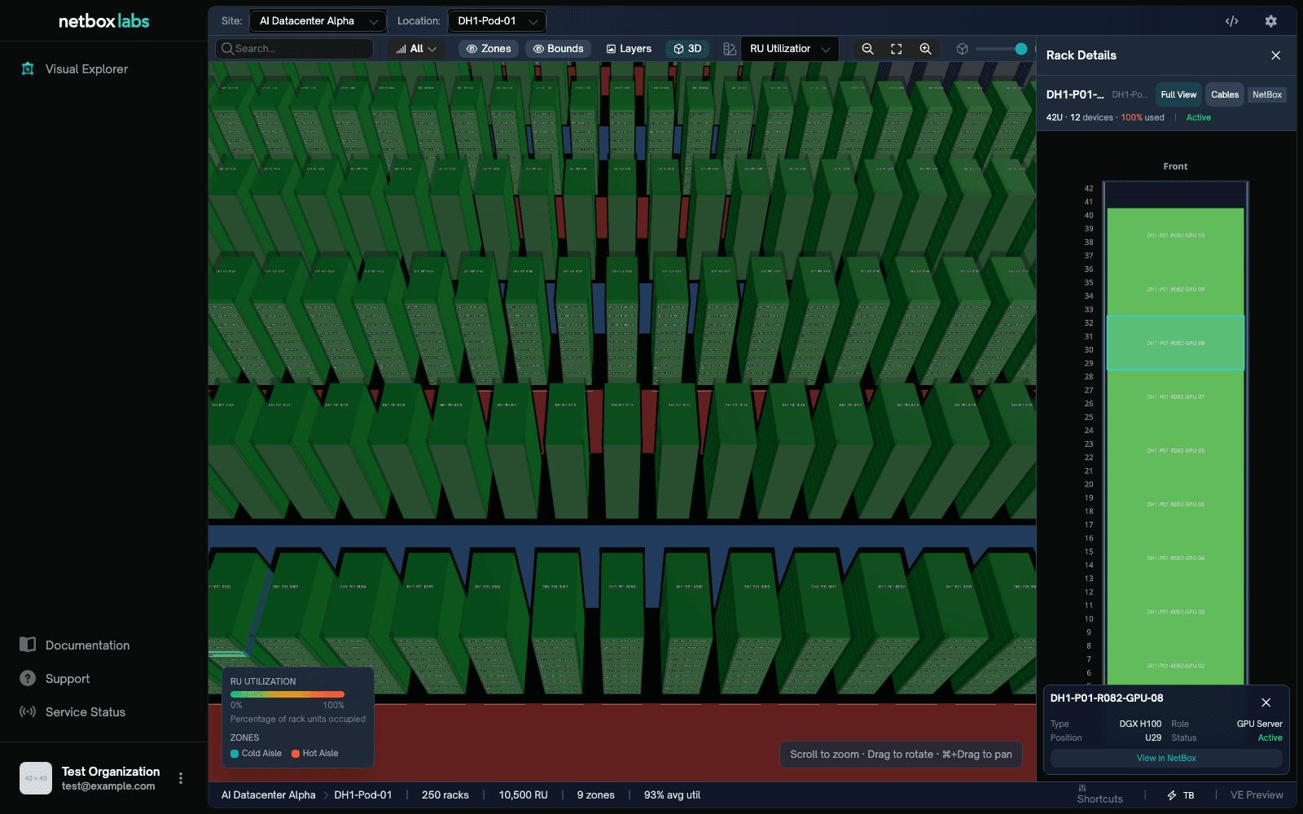Select highlighted device GPU-08 in rack elevation
This screenshot has width=1303, height=814.
coord(1175,343)
